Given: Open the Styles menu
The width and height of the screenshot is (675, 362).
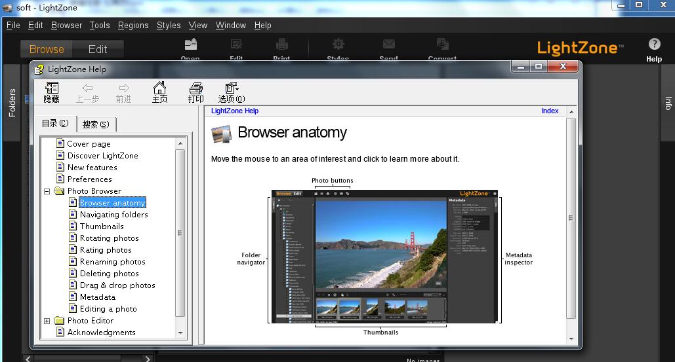Looking at the screenshot, I should pos(169,26).
